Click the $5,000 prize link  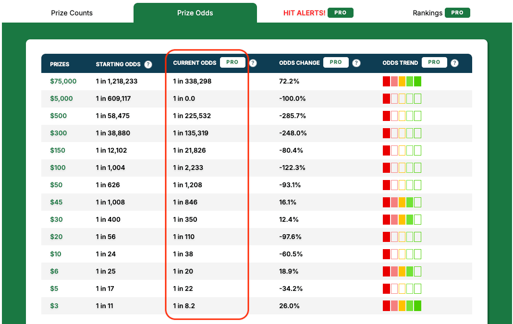tap(61, 98)
